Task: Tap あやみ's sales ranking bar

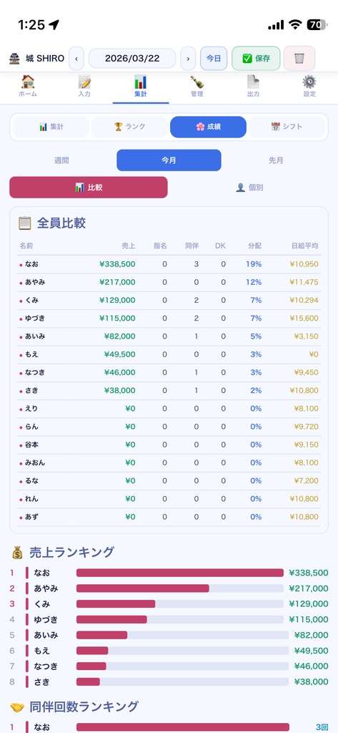Action: [180, 588]
